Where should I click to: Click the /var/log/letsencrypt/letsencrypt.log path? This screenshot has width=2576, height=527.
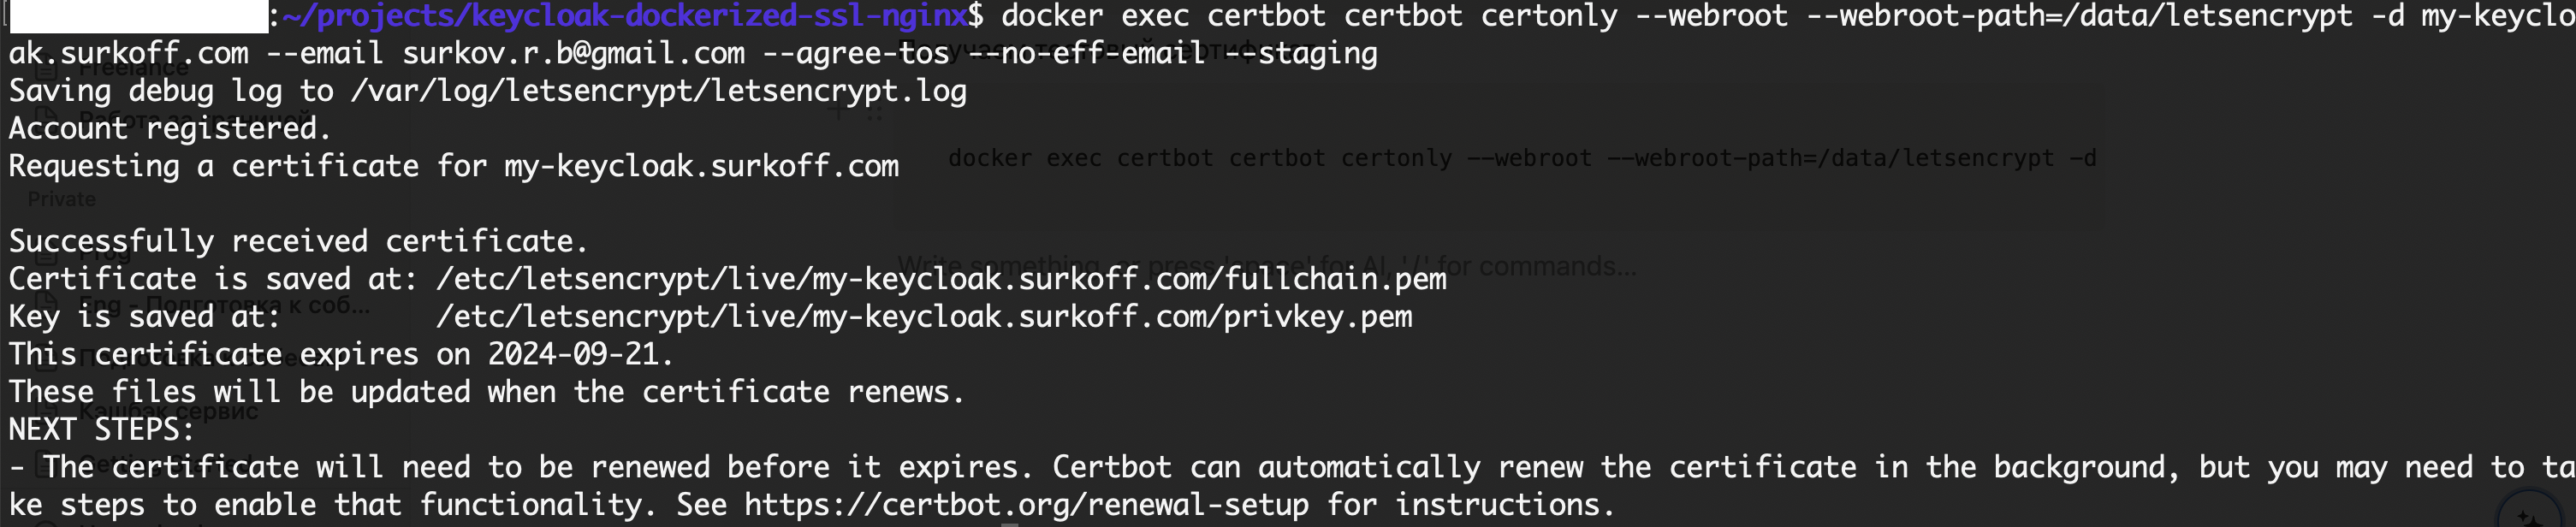click(x=658, y=91)
